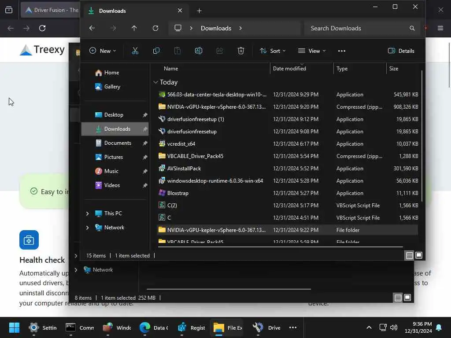Click the search magnifier icon
Viewport: 451px width, 338px height.
(412, 28)
